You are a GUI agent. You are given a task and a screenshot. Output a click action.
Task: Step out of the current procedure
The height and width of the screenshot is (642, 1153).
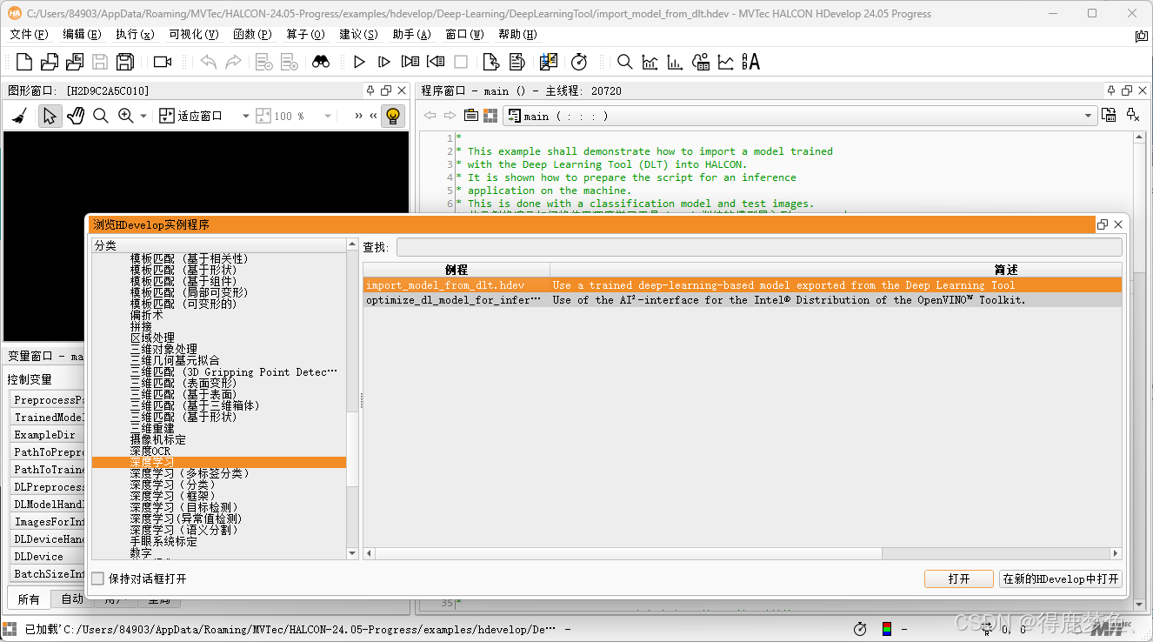coord(436,62)
